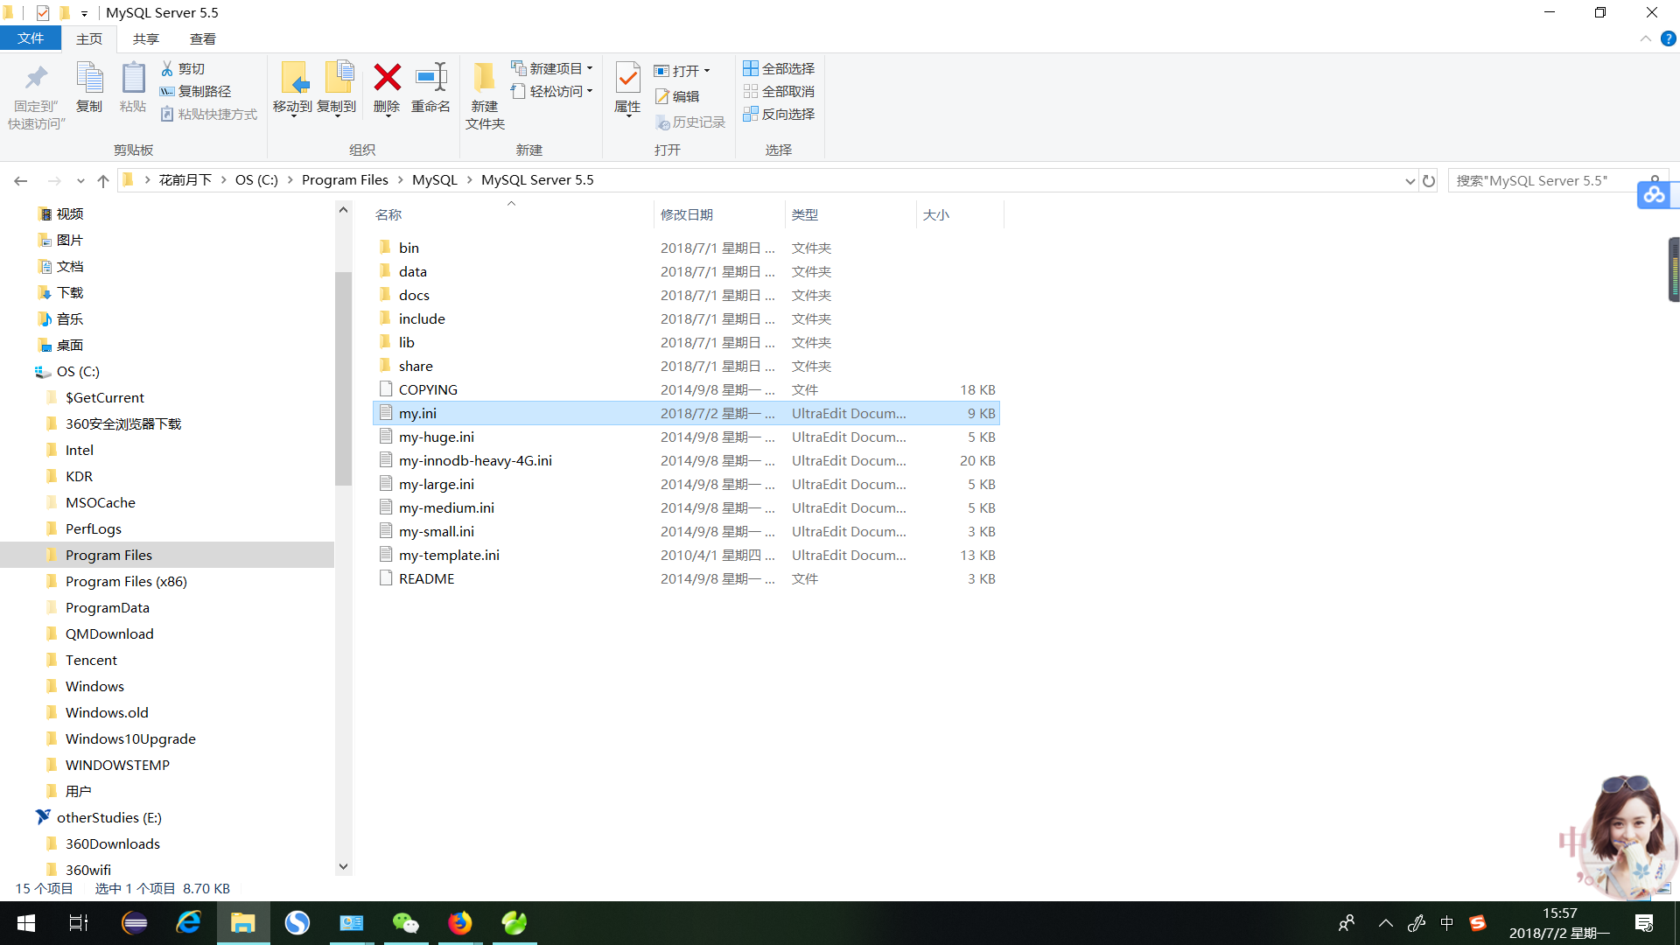Select the bin folder
Image resolution: width=1680 pixels, height=945 pixels.
click(x=409, y=248)
